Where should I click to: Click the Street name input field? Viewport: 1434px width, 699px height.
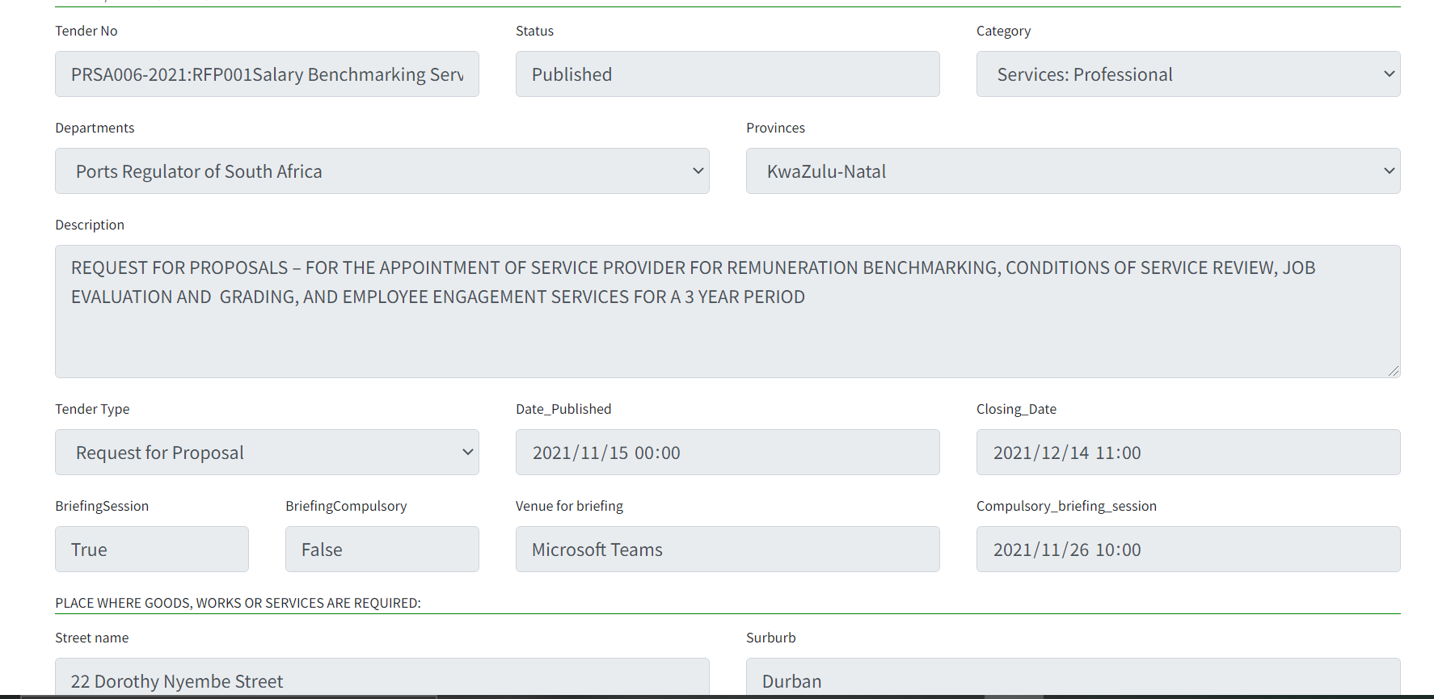click(382, 679)
